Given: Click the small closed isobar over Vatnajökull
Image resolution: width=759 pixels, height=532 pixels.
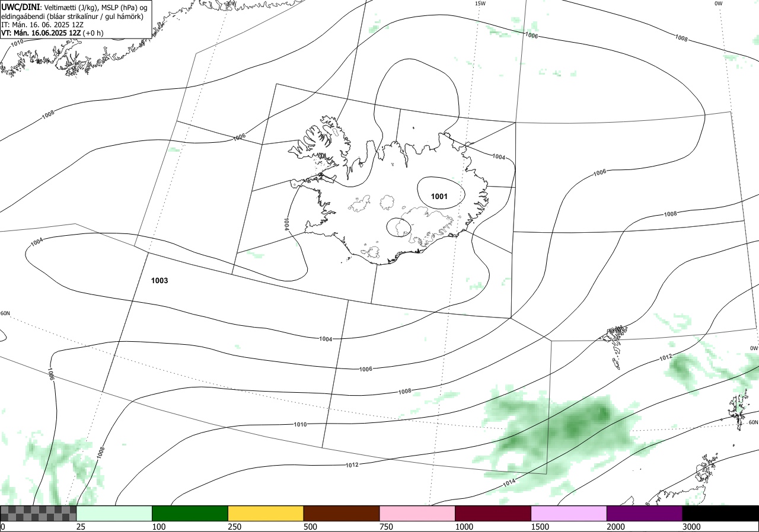Looking at the screenshot, I should coord(399,227).
